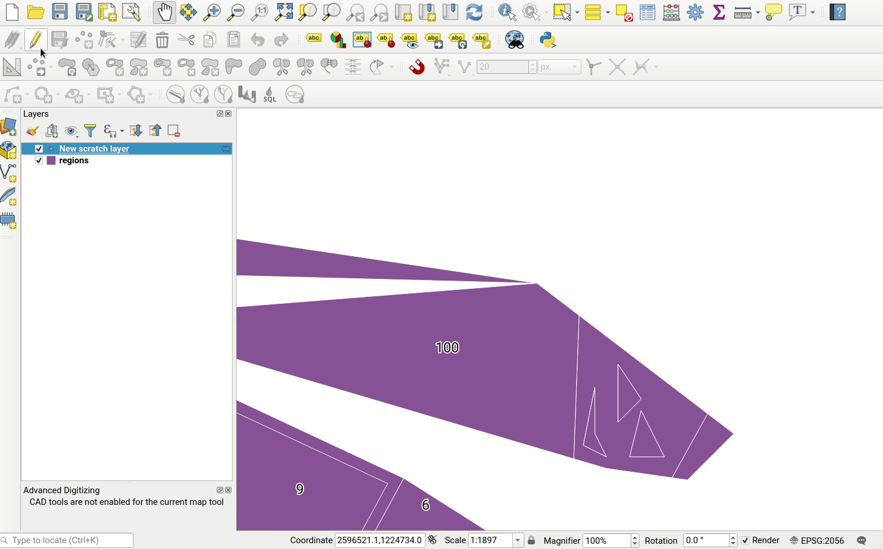Click the Zoom Full extent icon
Screen dimensions: 883x549
pyautogui.click(x=284, y=12)
